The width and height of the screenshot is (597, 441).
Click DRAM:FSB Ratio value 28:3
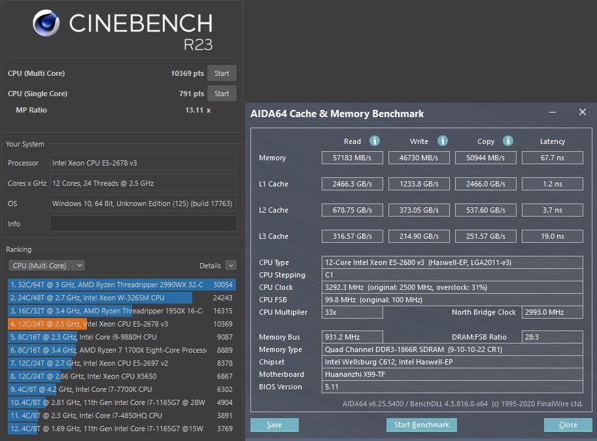pos(552,337)
